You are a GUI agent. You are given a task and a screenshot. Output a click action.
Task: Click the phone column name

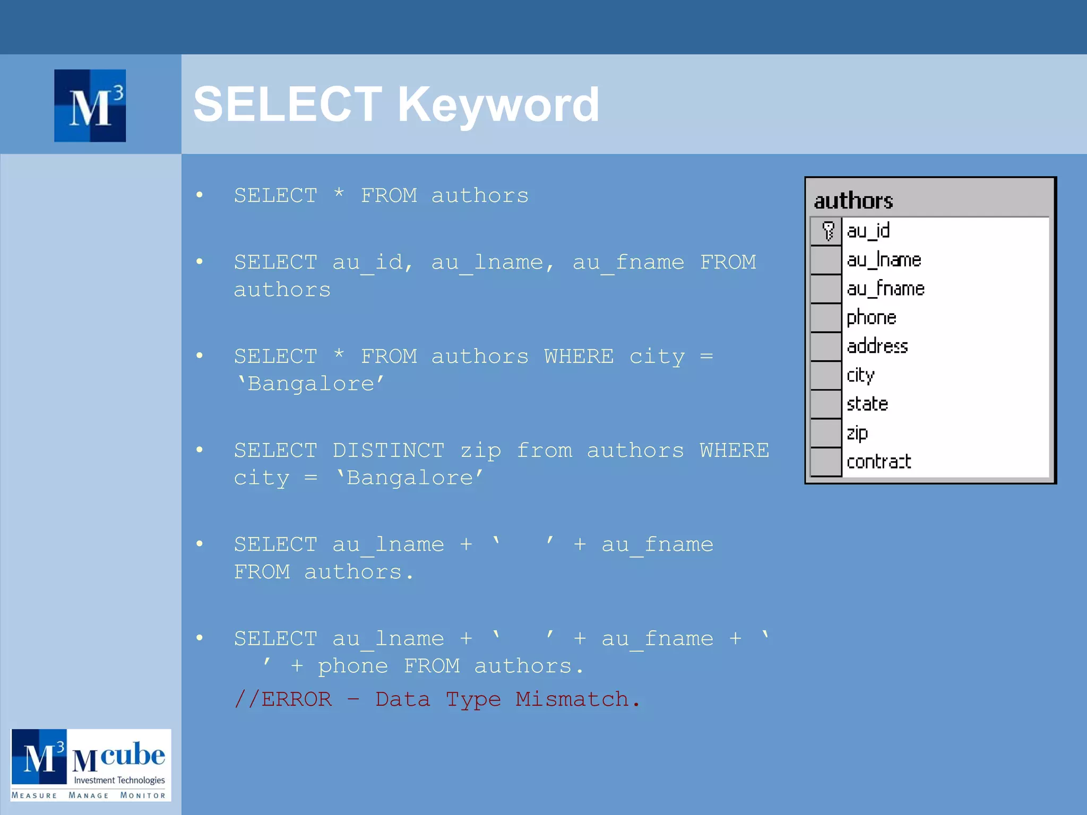[872, 318]
